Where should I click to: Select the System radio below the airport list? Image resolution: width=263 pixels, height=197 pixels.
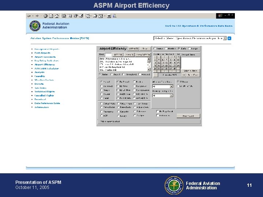[100, 74]
